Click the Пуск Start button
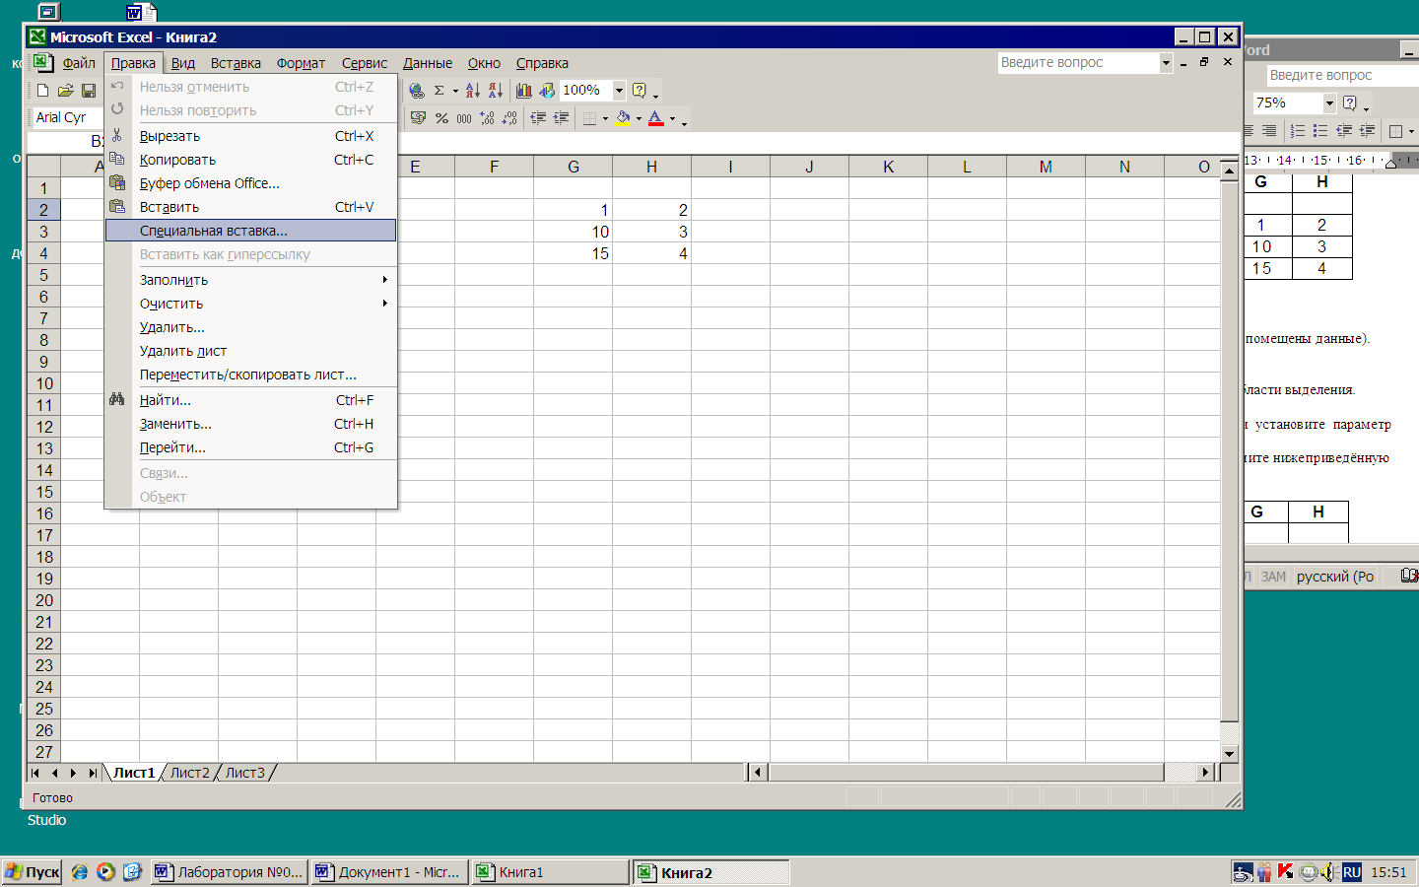1419x887 pixels. tap(33, 872)
